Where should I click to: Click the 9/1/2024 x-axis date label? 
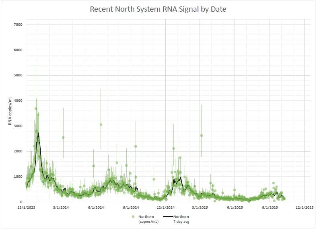click(x=132, y=207)
